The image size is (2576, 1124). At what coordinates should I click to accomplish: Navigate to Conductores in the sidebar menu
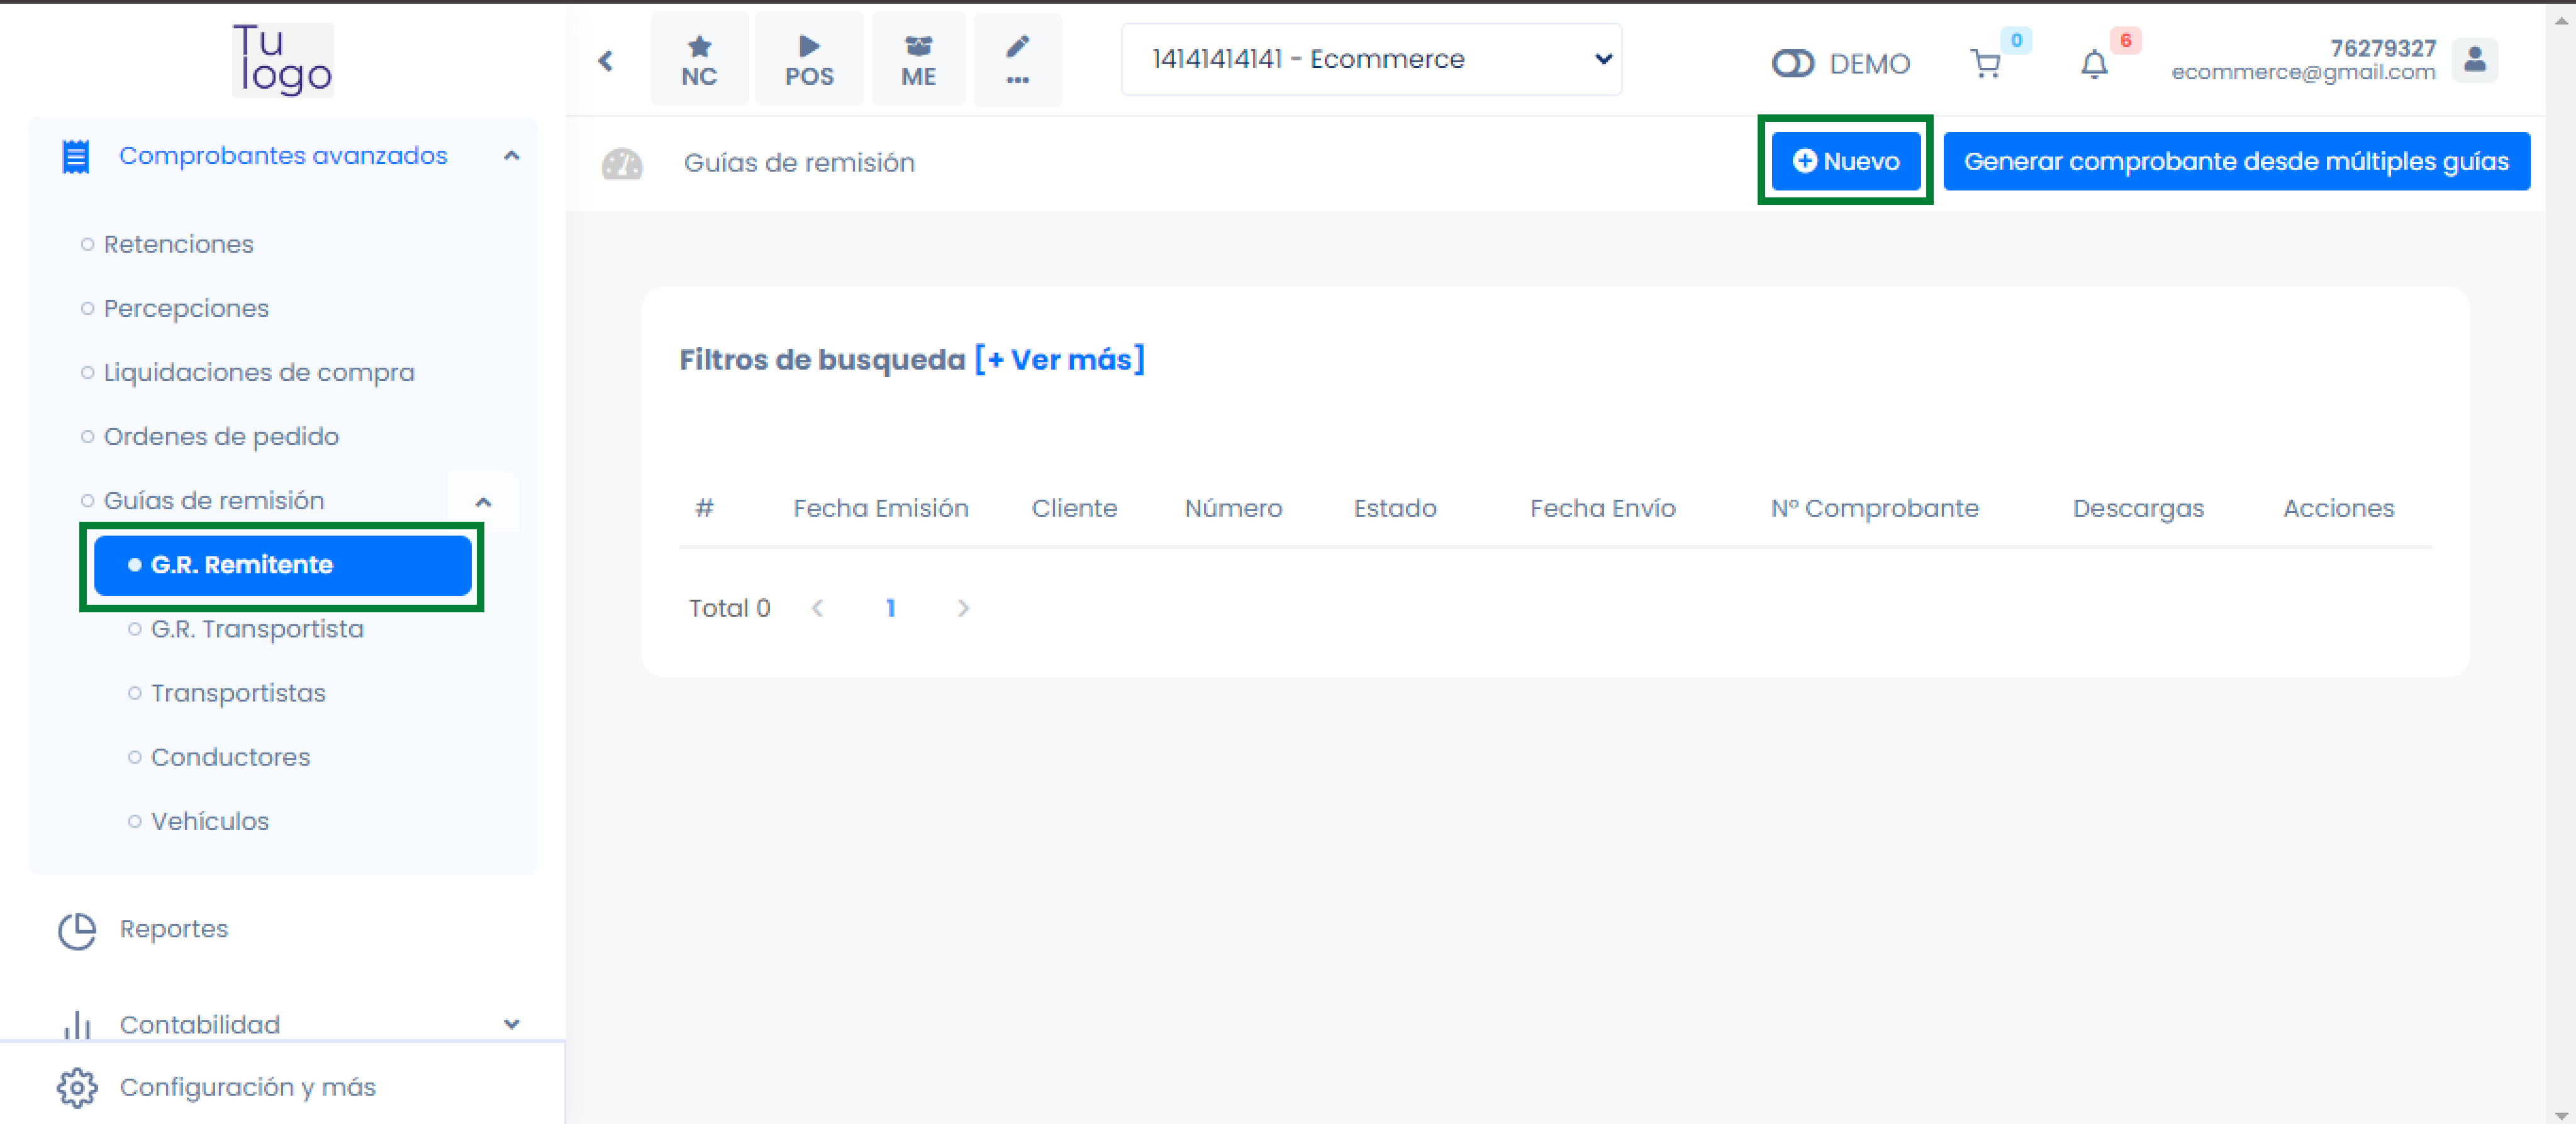pos(230,756)
